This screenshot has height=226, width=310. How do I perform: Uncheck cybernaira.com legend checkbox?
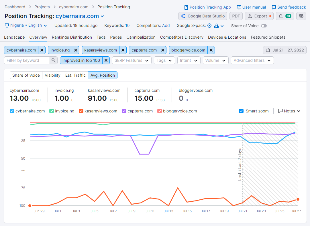coord(12,111)
